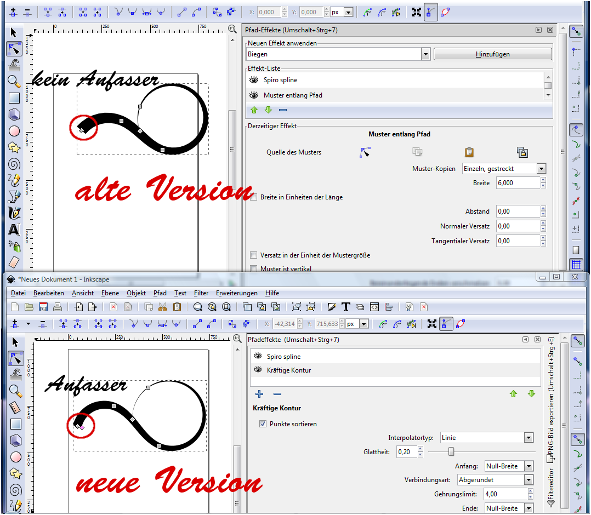Open insert-node options arrow in new version toolbar
Viewport: 591px width, 515px height.
click(29, 324)
